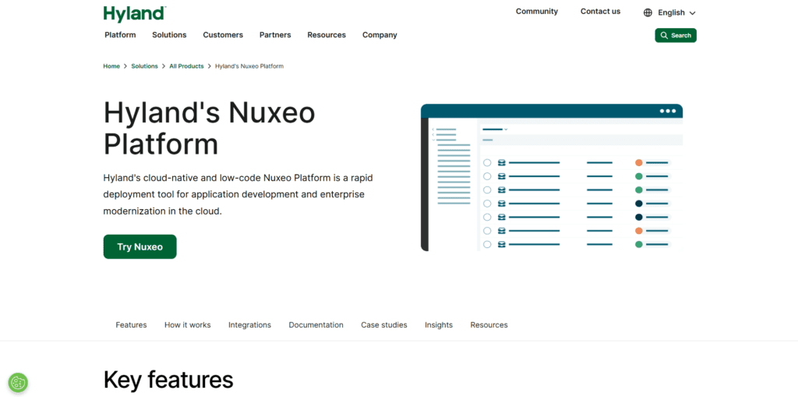Click the Nuxeo platform illustration
The height and width of the screenshot is (397, 798).
tap(552, 177)
